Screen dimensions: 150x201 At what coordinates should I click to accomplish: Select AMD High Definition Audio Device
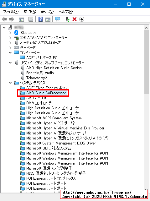pos(54,68)
